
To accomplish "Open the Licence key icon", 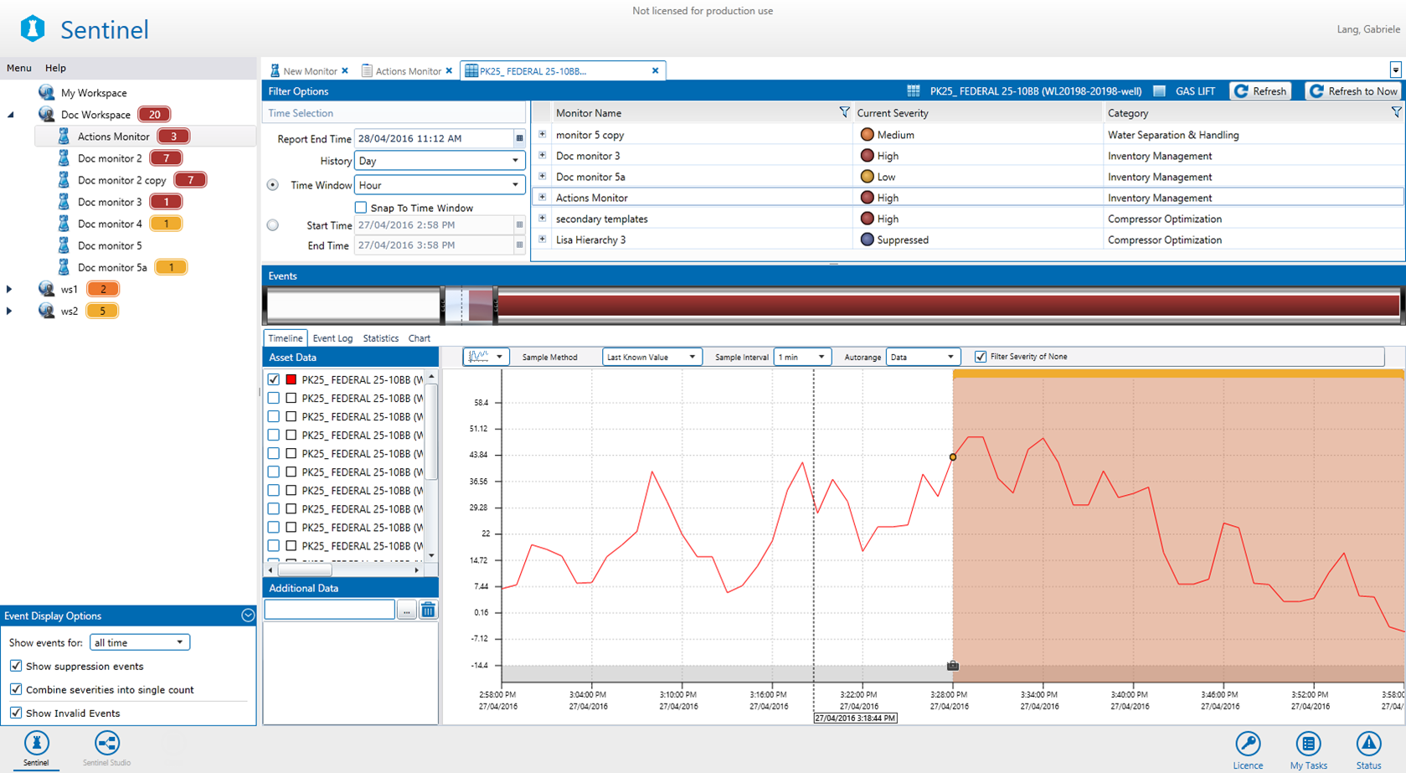I will pyautogui.click(x=1247, y=745).
